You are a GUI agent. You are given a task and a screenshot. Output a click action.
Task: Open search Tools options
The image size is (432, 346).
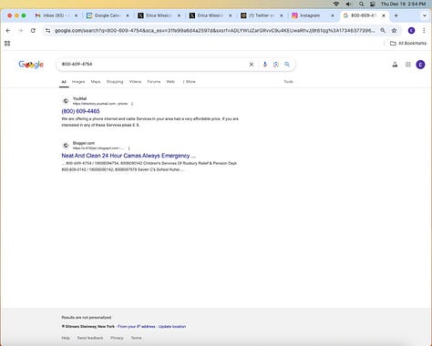pyautogui.click(x=288, y=82)
